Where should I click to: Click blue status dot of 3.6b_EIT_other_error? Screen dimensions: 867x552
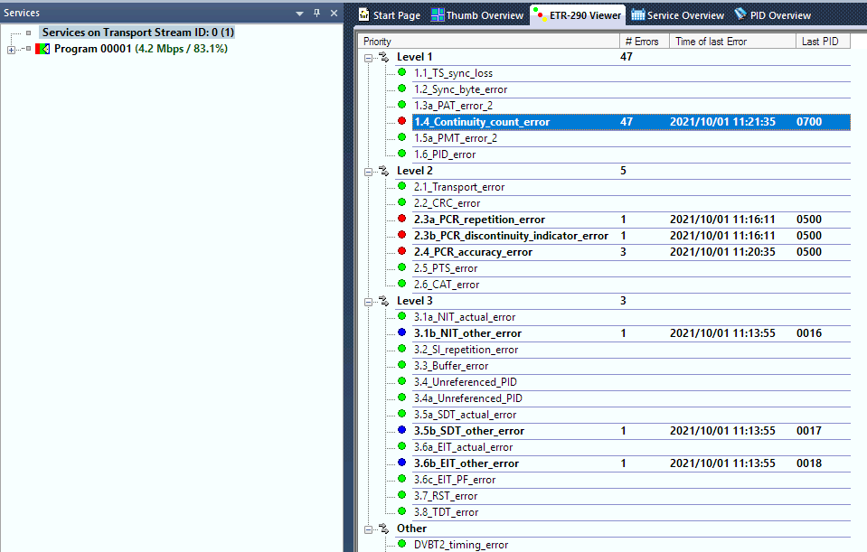[402, 463]
